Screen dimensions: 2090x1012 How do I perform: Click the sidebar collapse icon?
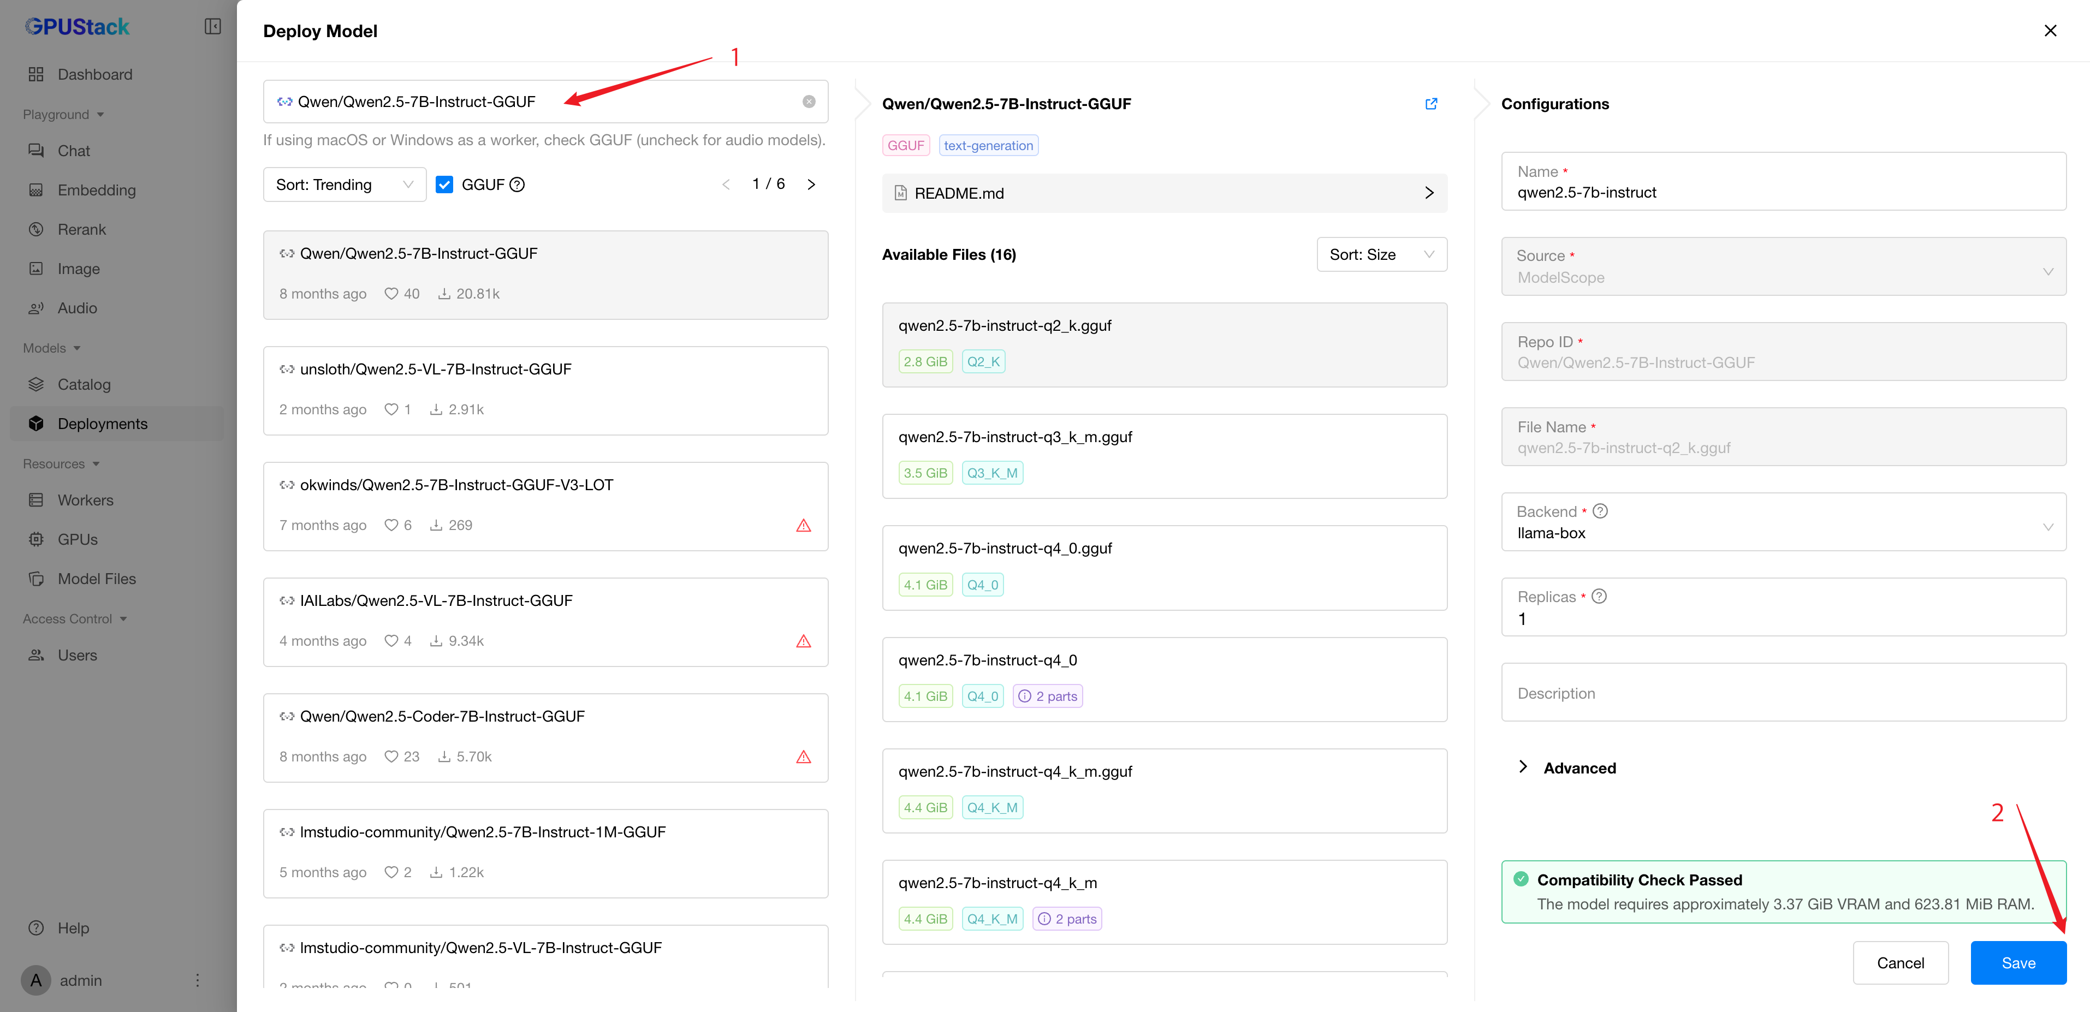(x=212, y=27)
